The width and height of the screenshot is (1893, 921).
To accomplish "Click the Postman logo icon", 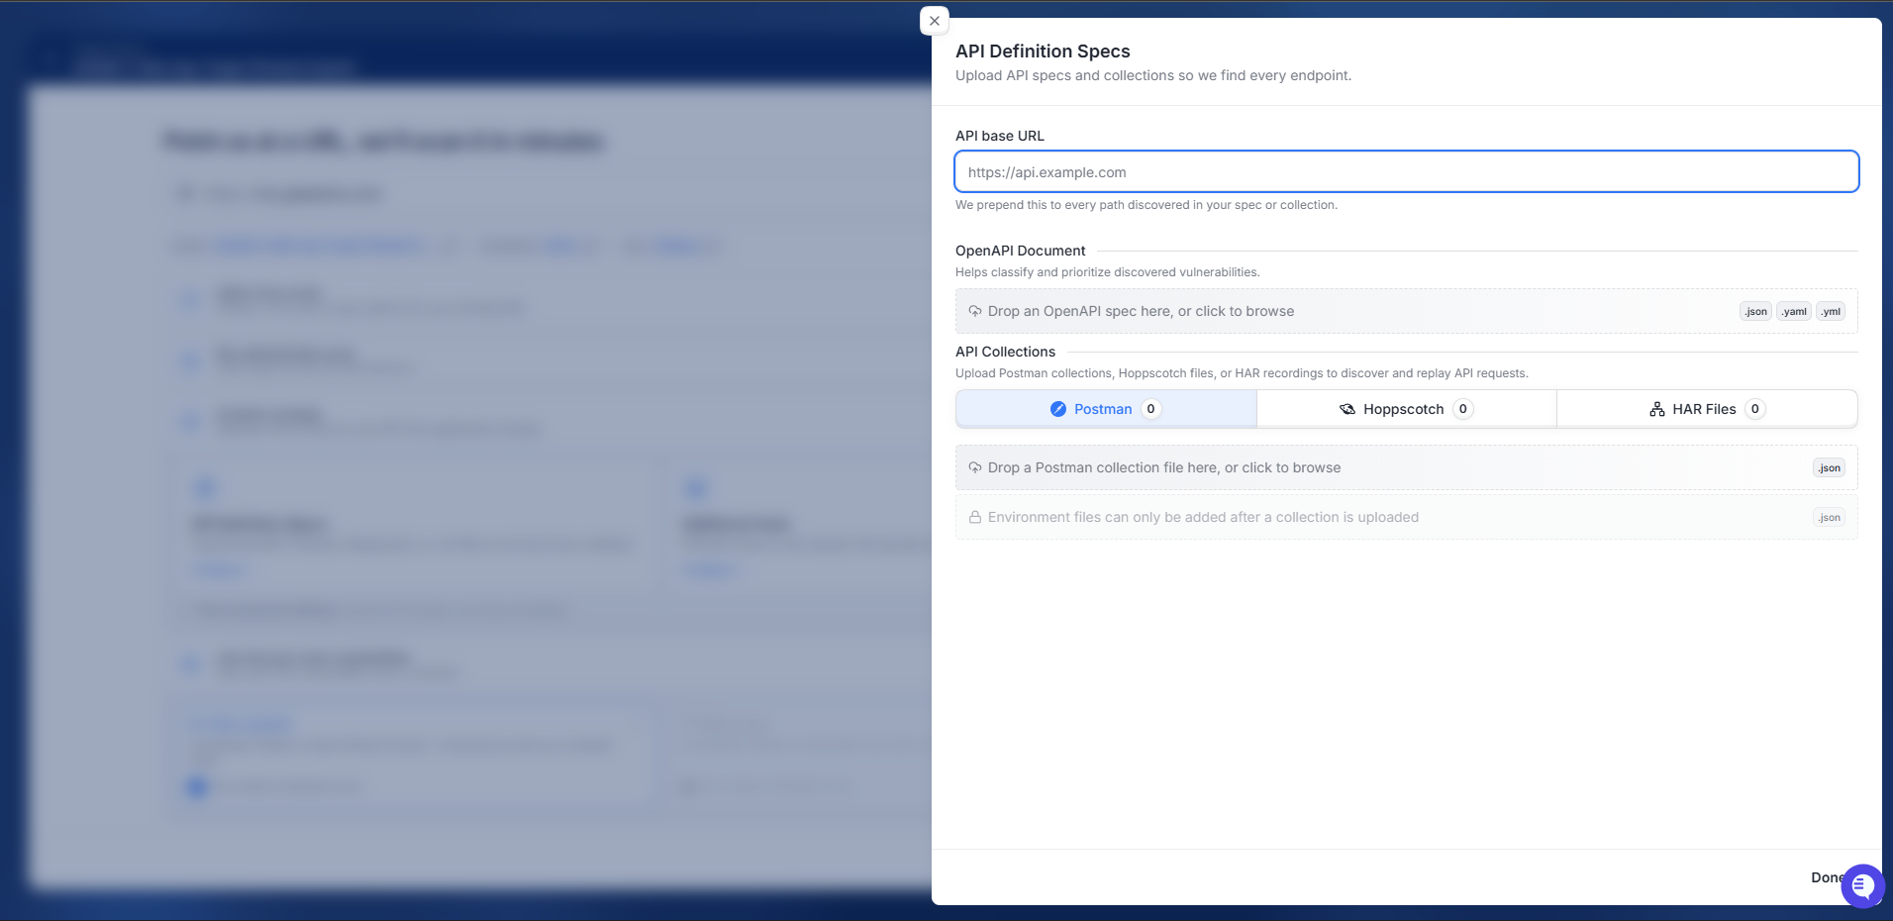I will [x=1058, y=409].
